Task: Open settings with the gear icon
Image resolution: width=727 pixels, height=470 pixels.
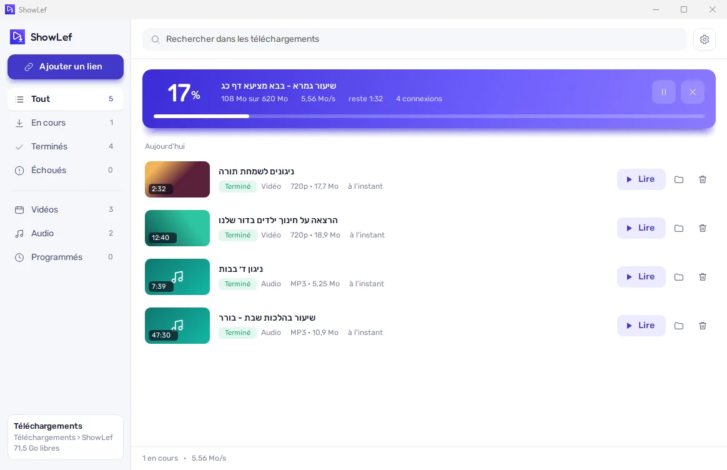Action: click(x=705, y=39)
